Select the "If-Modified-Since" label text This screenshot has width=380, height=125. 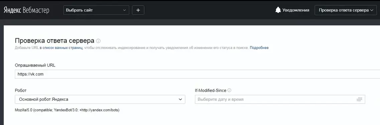[x=211, y=90]
